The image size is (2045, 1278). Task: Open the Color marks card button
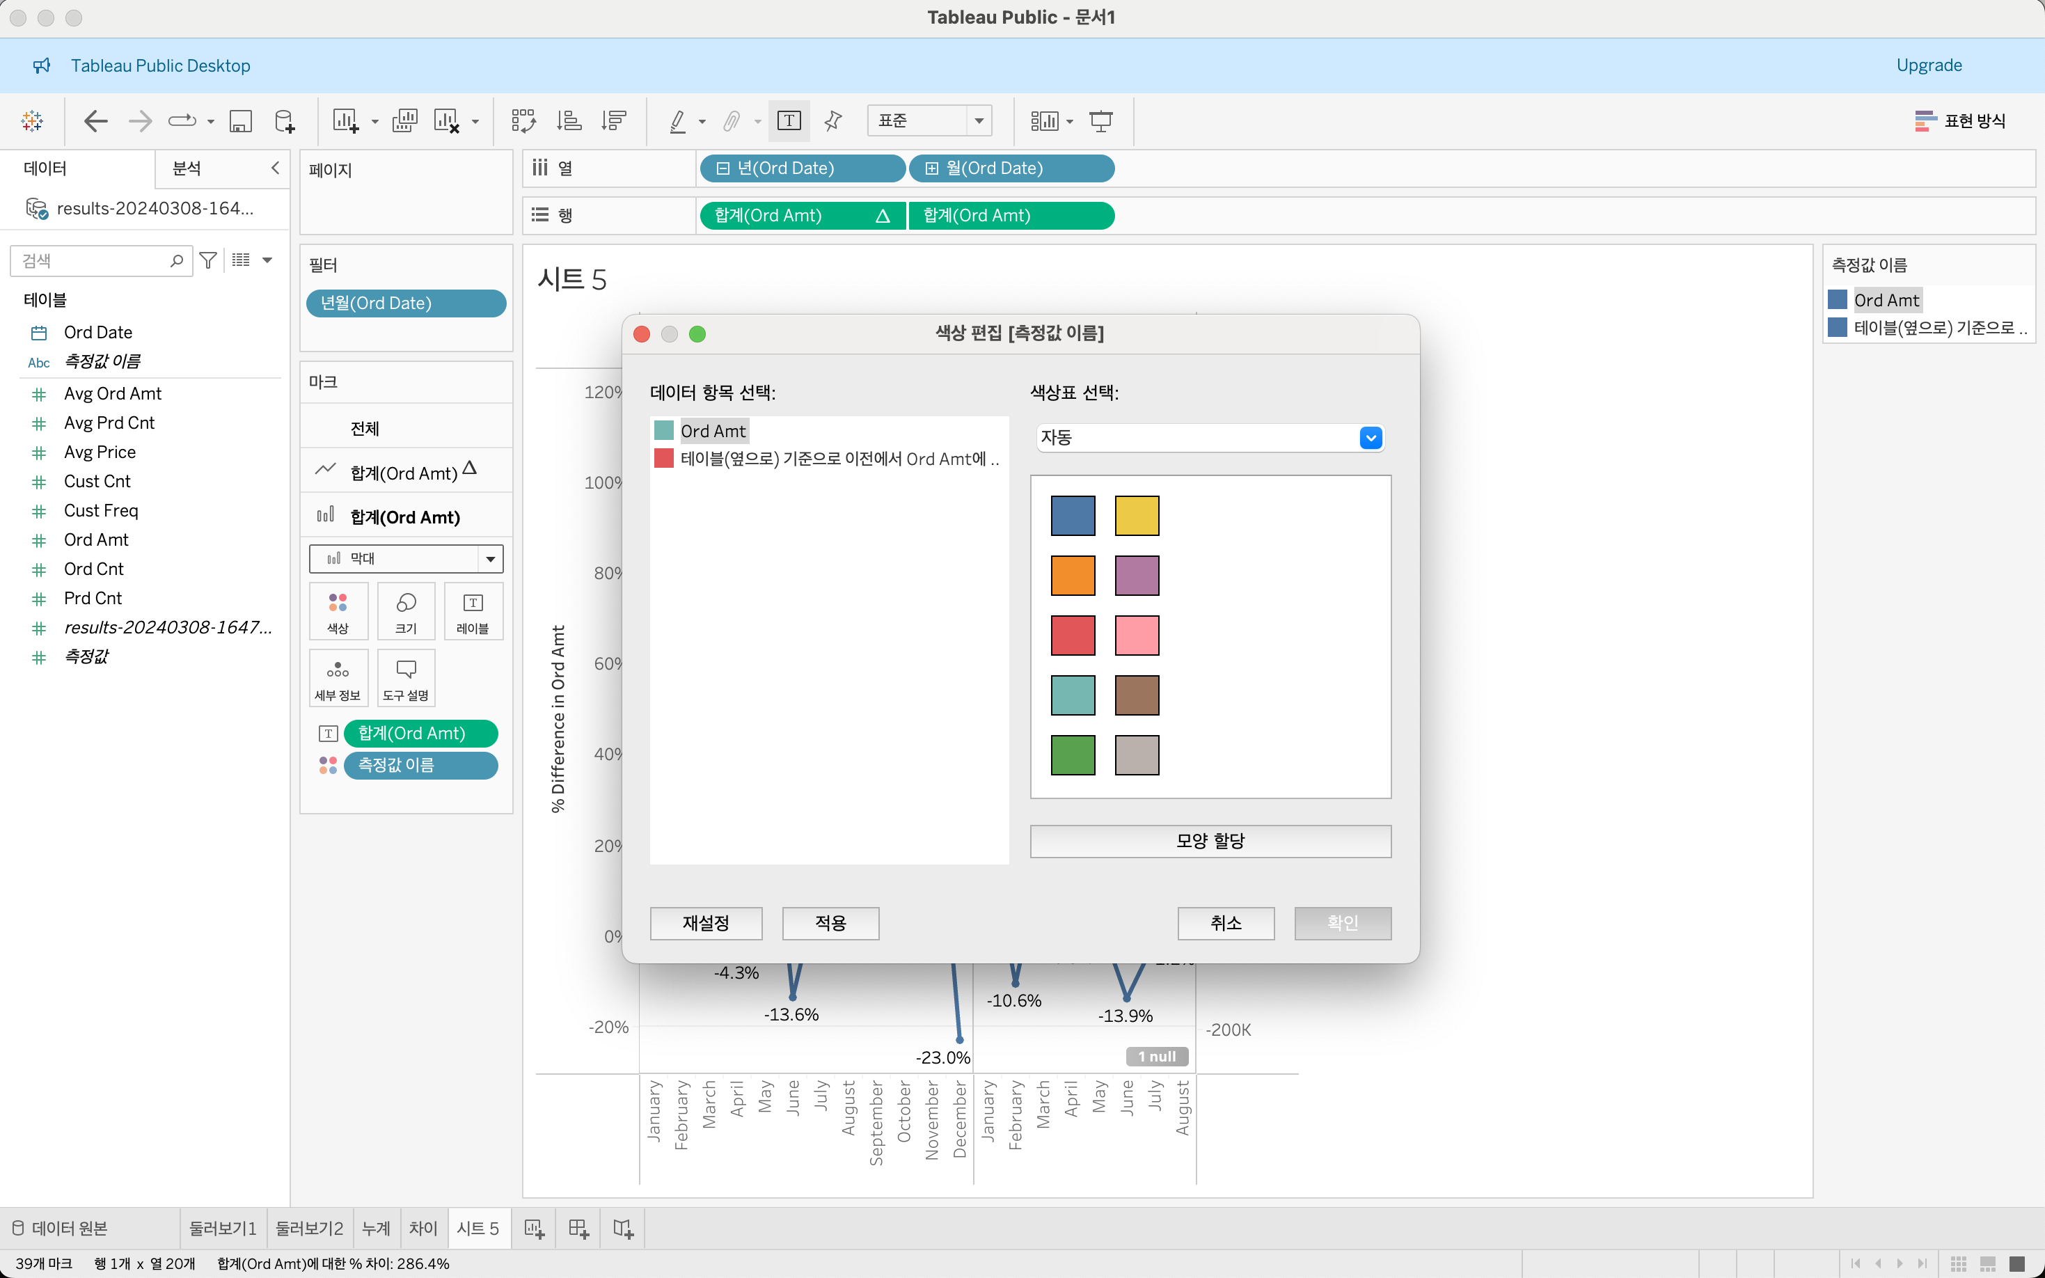338,611
